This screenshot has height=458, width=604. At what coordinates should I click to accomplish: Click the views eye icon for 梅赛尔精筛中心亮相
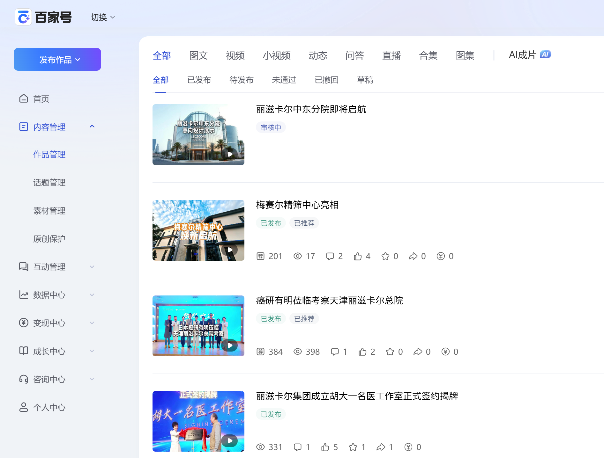tap(298, 256)
